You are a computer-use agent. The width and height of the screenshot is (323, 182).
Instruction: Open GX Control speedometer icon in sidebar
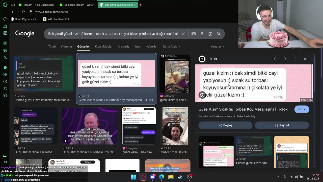(5, 19)
